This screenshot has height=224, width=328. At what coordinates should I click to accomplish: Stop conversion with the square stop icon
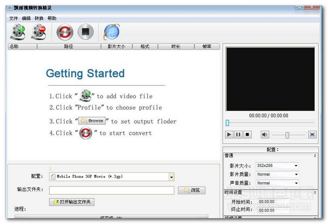[x=85, y=32]
